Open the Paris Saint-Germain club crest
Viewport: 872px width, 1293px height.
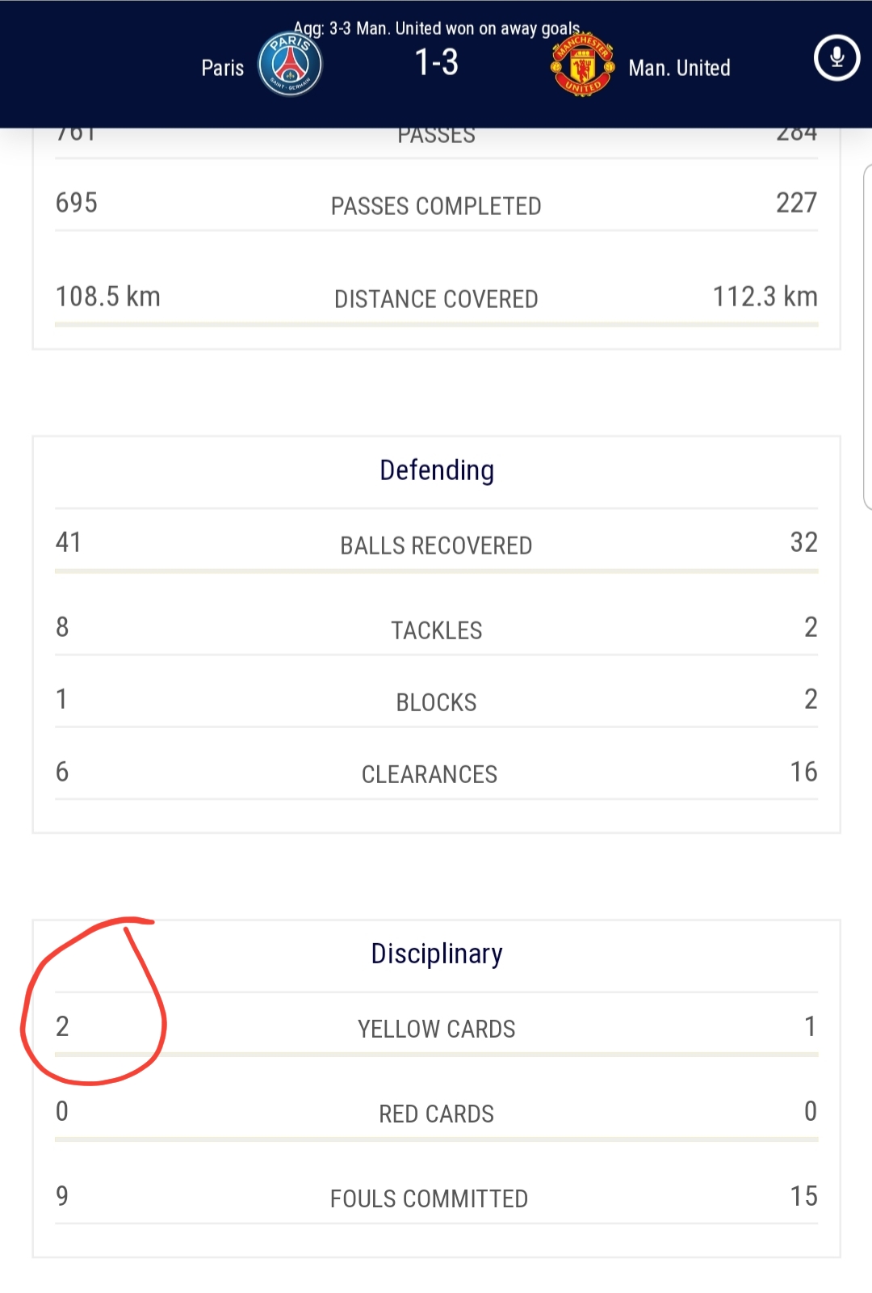pyautogui.click(x=290, y=64)
